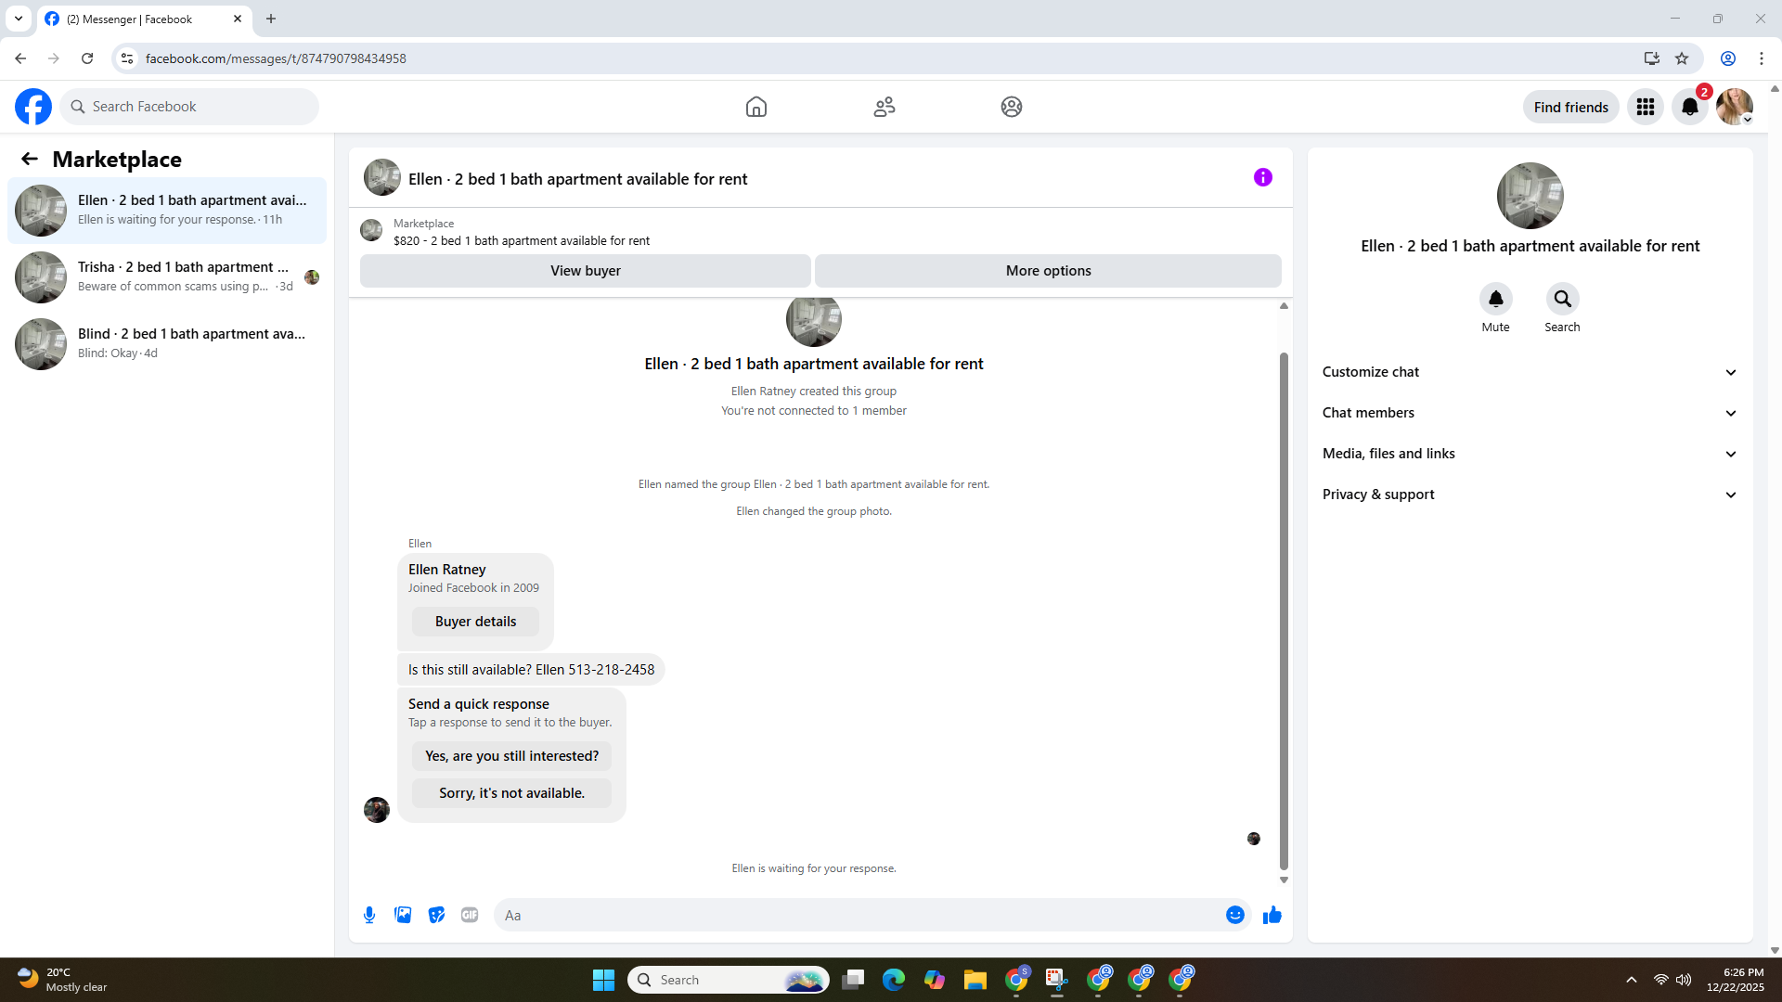Open Facebook notifications bell

pos(1689,107)
